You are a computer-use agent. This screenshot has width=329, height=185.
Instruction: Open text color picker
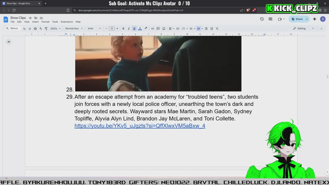point(140,29)
